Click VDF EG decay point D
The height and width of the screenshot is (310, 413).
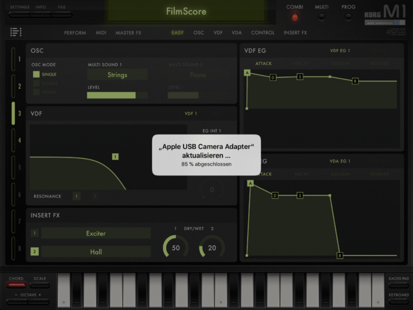click(273, 77)
